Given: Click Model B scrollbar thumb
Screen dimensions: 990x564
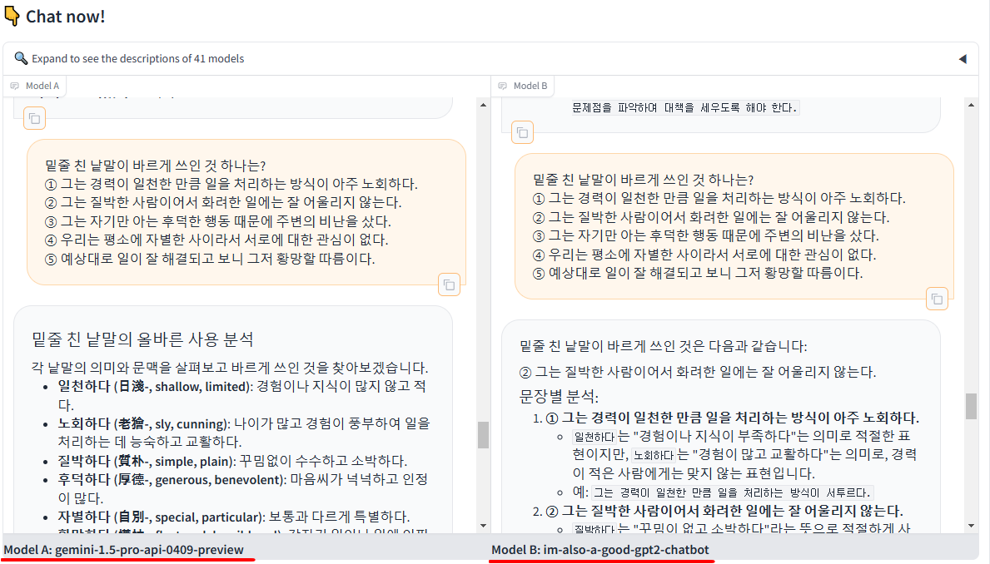Looking at the screenshot, I should coord(971,406).
